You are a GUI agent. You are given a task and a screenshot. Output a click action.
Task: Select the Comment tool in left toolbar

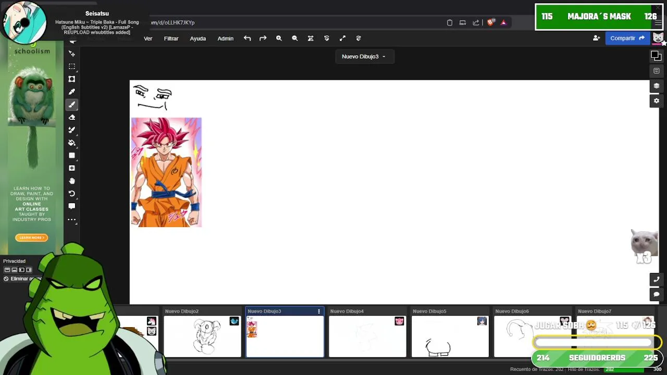pos(72,206)
